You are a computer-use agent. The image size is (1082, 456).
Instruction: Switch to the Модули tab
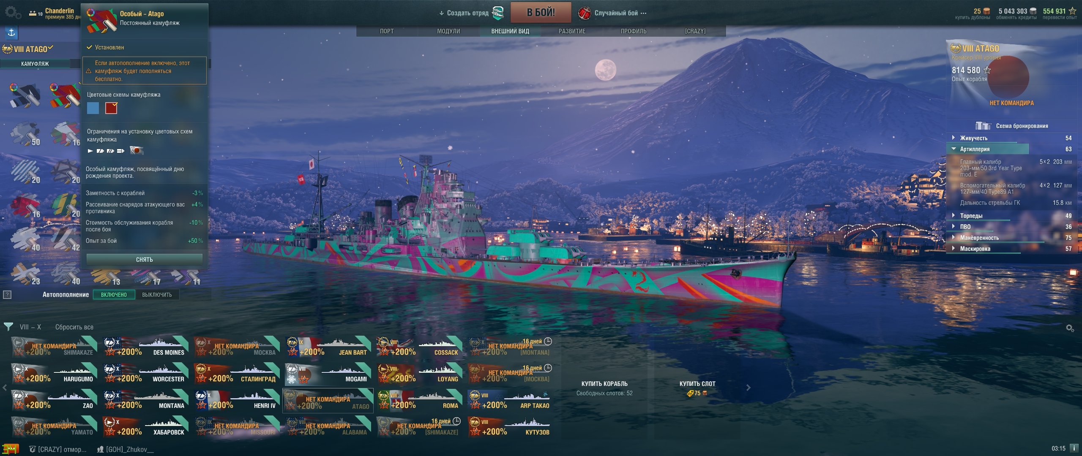pyautogui.click(x=448, y=31)
